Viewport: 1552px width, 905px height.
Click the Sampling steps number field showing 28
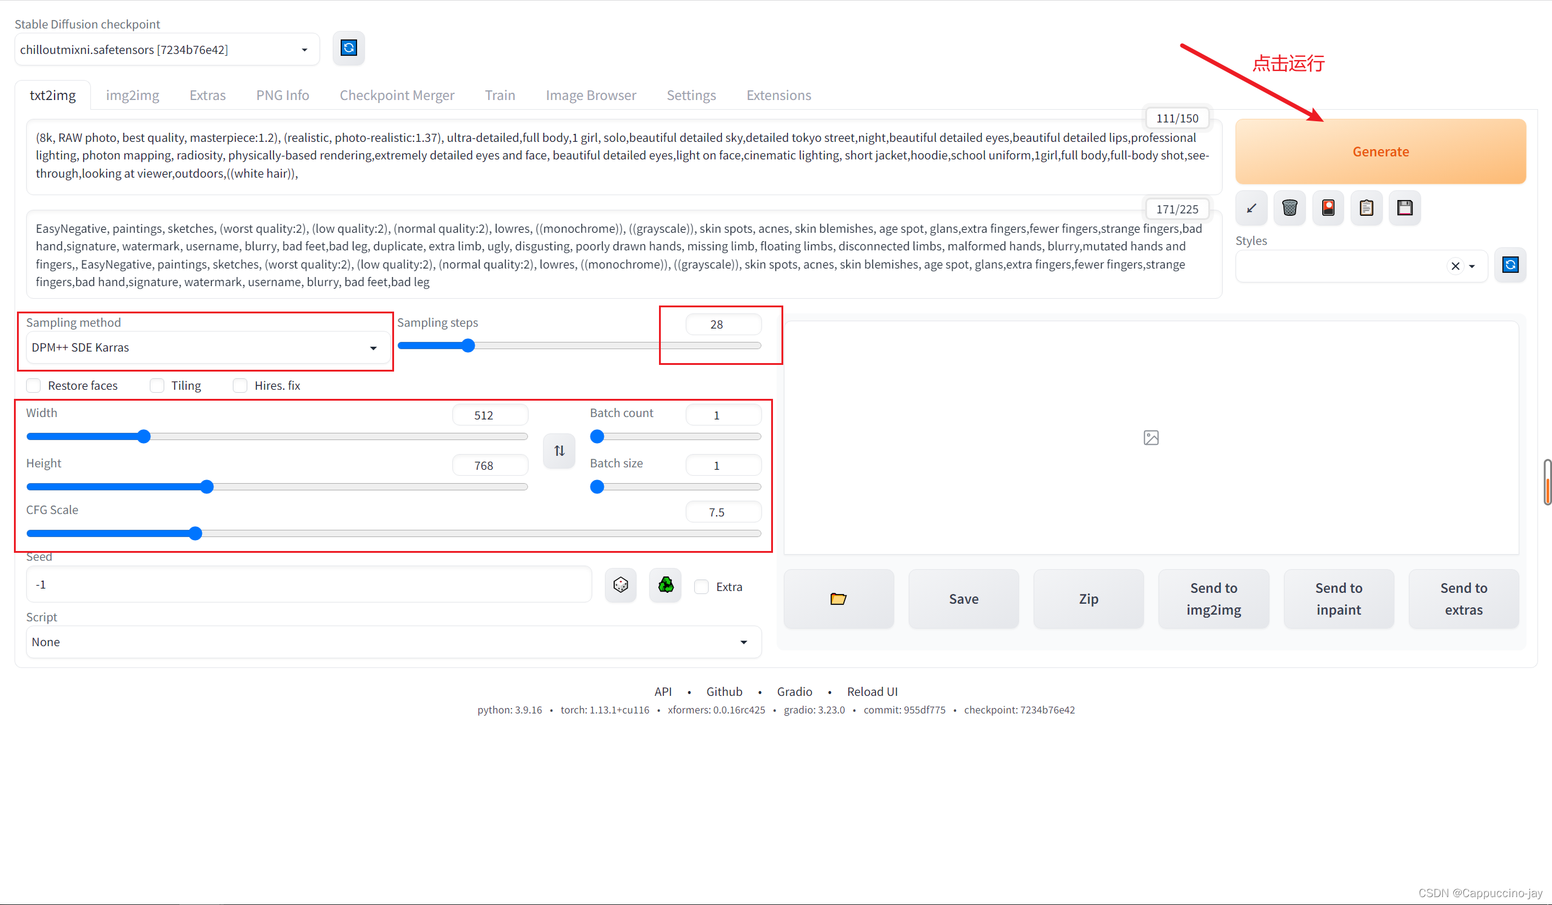[x=723, y=324]
